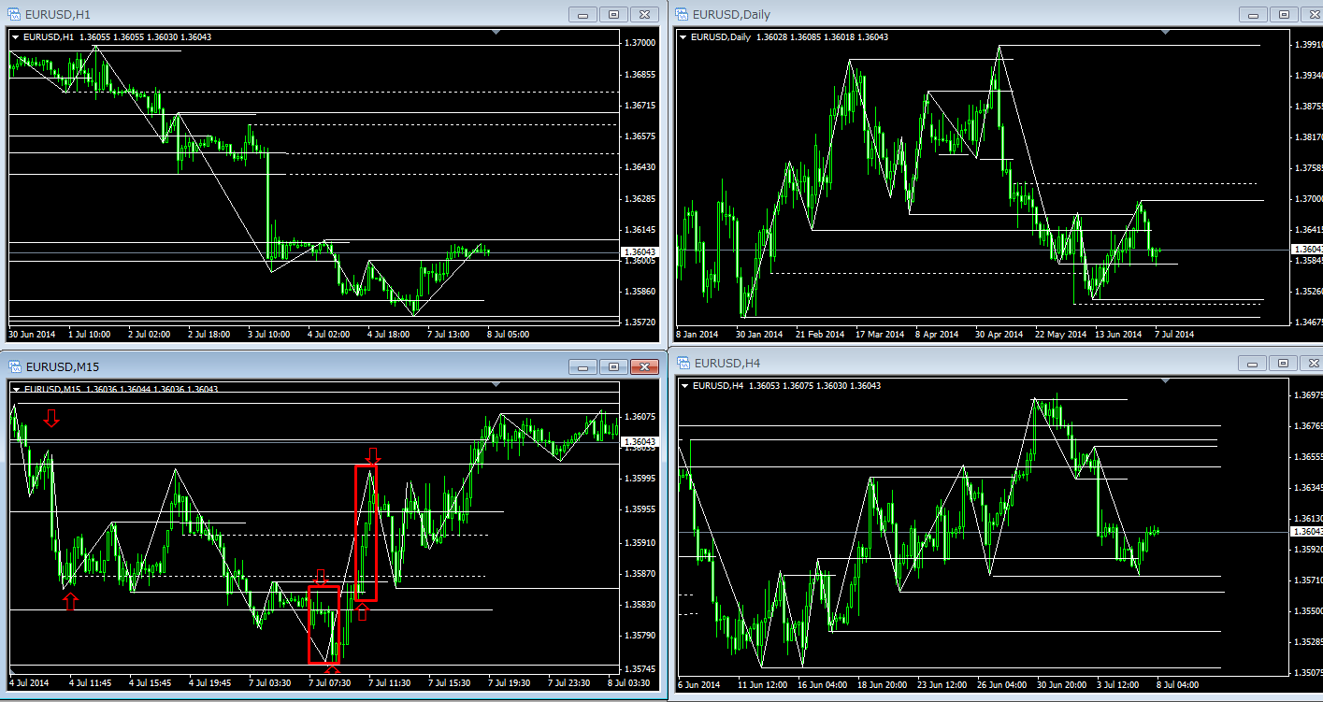This screenshot has height=702, width=1323.
Task: Select red up arrow below the taller red rectangle
Action: click(x=362, y=612)
